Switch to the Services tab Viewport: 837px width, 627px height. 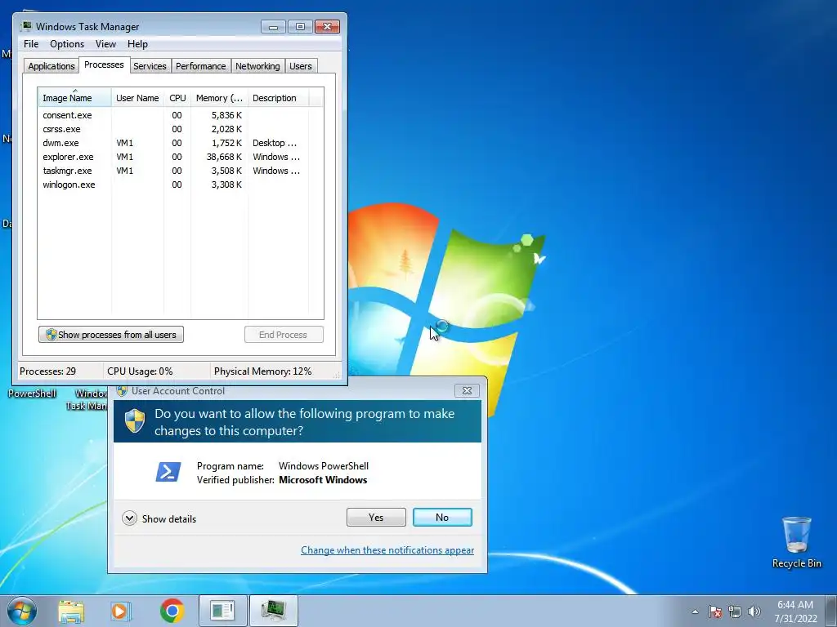150,66
